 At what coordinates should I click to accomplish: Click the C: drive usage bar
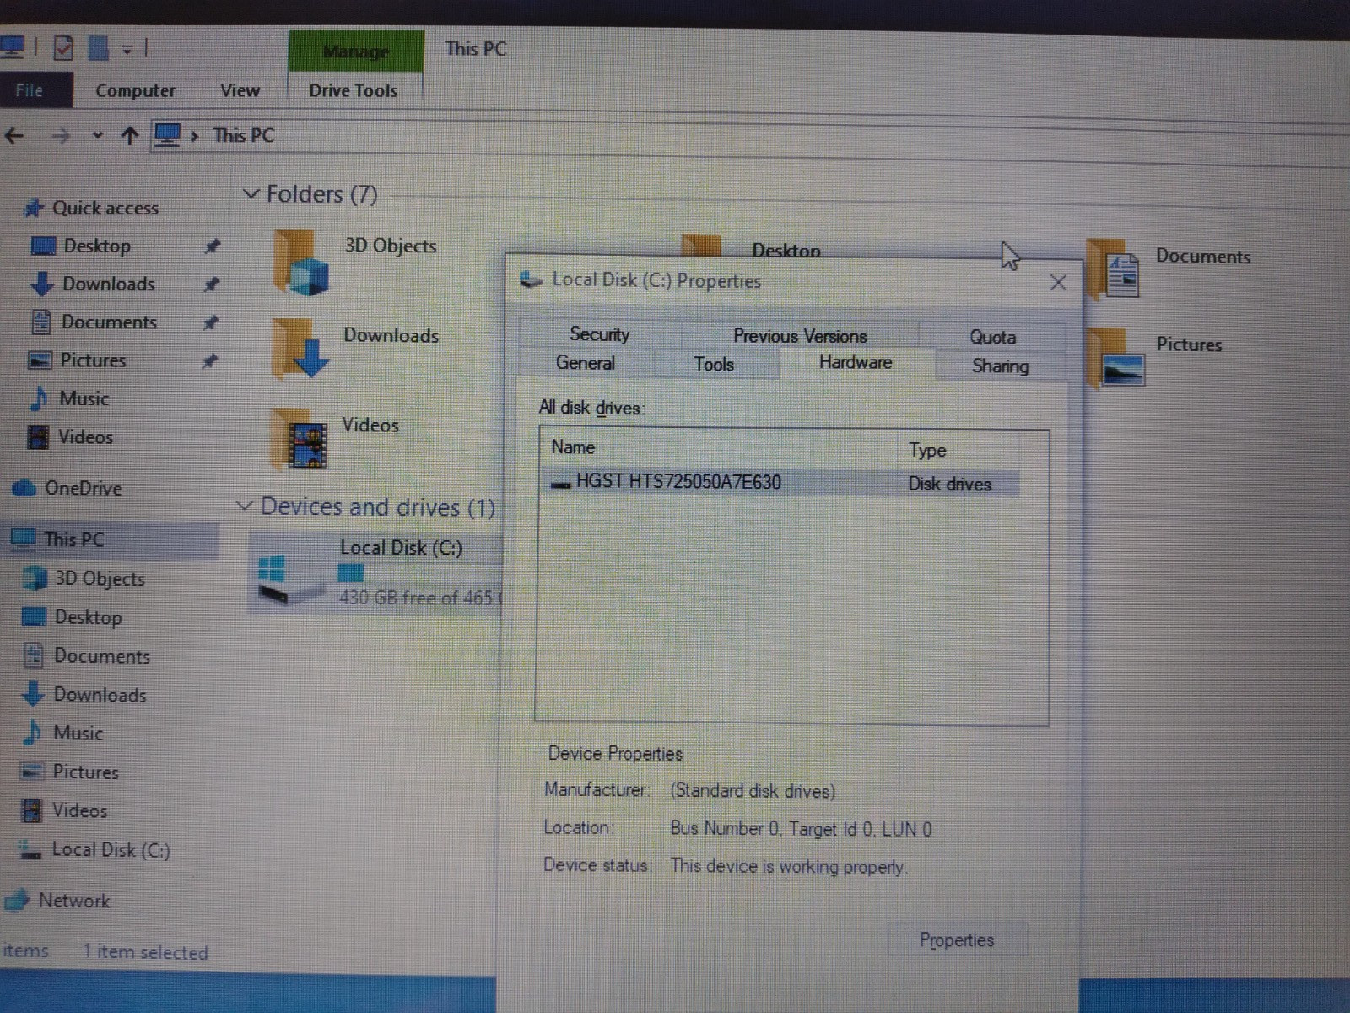(x=419, y=573)
